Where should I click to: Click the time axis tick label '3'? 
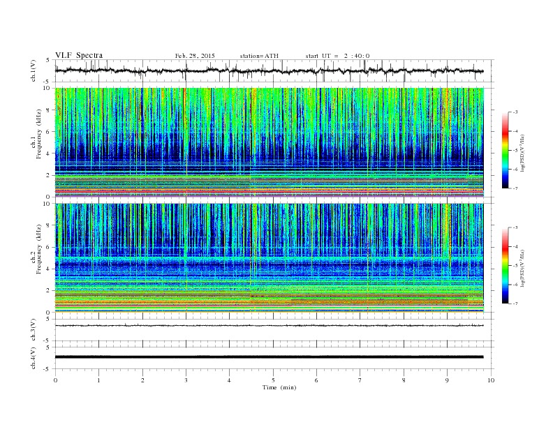point(186,380)
